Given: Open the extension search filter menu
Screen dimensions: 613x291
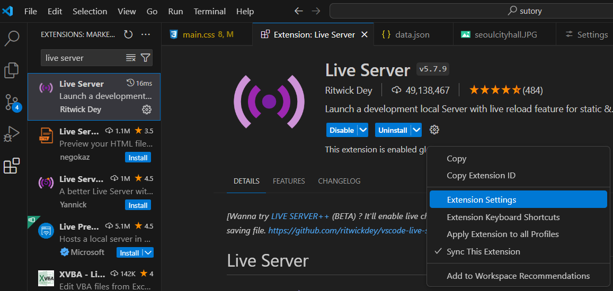Looking at the screenshot, I should pyautogui.click(x=145, y=58).
